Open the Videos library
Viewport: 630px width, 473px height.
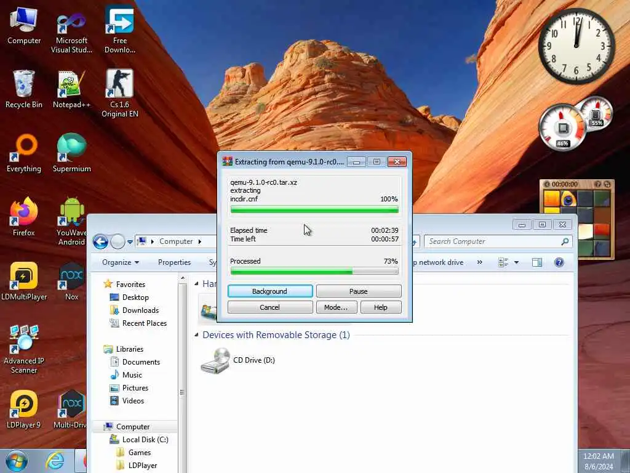(x=133, y=400)
